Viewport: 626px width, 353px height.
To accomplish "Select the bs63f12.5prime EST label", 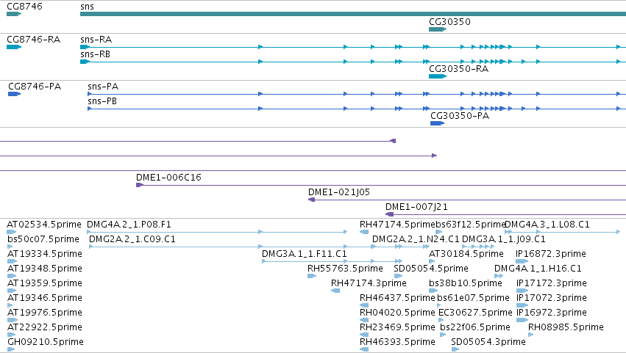I will [x=471, y=225].
